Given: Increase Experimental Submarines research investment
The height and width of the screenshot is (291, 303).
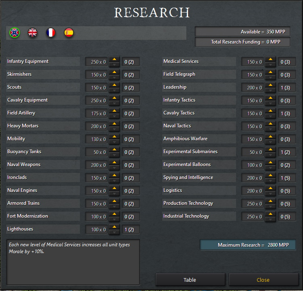Looking at the screenshot, I should [x=271, y=150].
